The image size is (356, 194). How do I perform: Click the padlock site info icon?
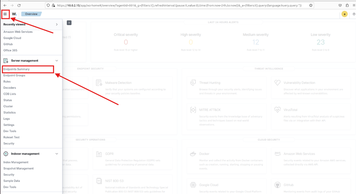(53, 5)
